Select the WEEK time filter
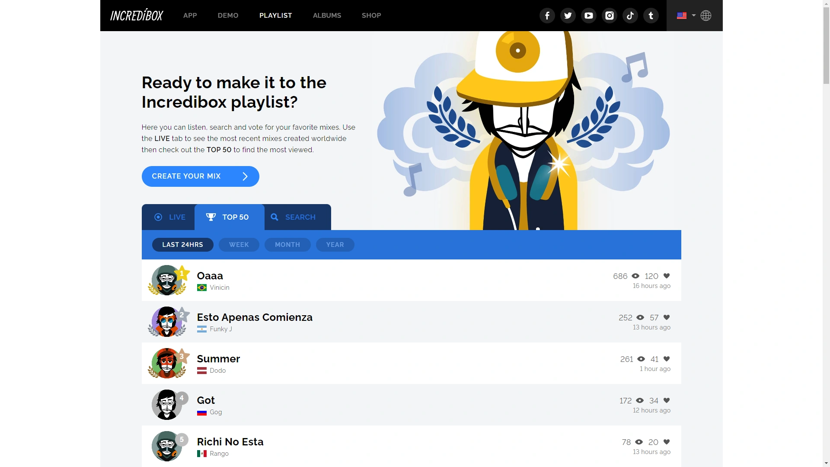The height and width of the screenshot is (467, 830). click(x=239, y=245)
